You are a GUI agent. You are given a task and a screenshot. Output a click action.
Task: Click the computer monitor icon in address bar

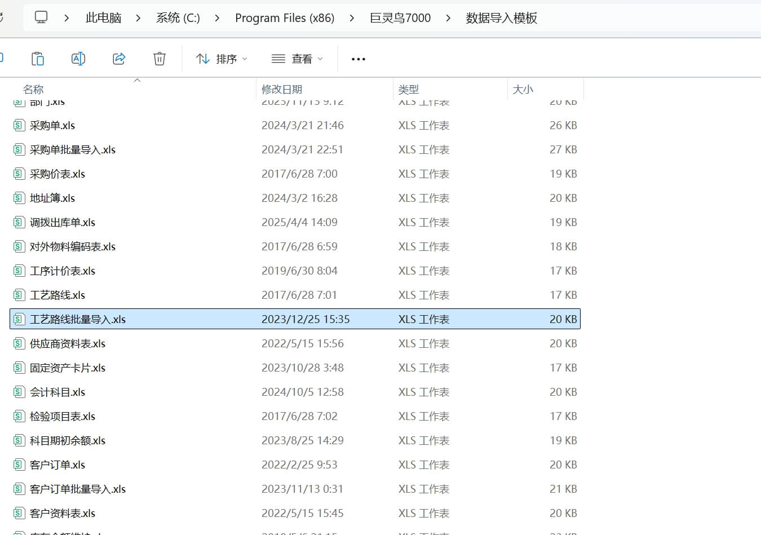(x=41, y=17)
